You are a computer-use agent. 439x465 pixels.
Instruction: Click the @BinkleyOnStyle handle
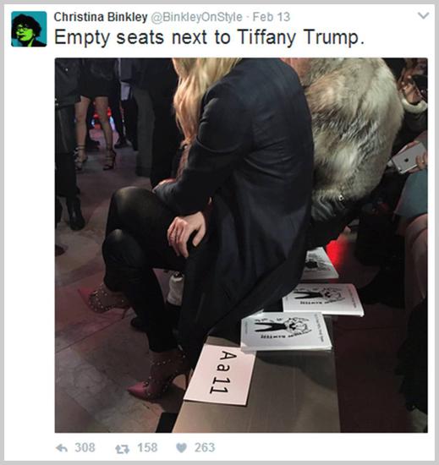196,17
